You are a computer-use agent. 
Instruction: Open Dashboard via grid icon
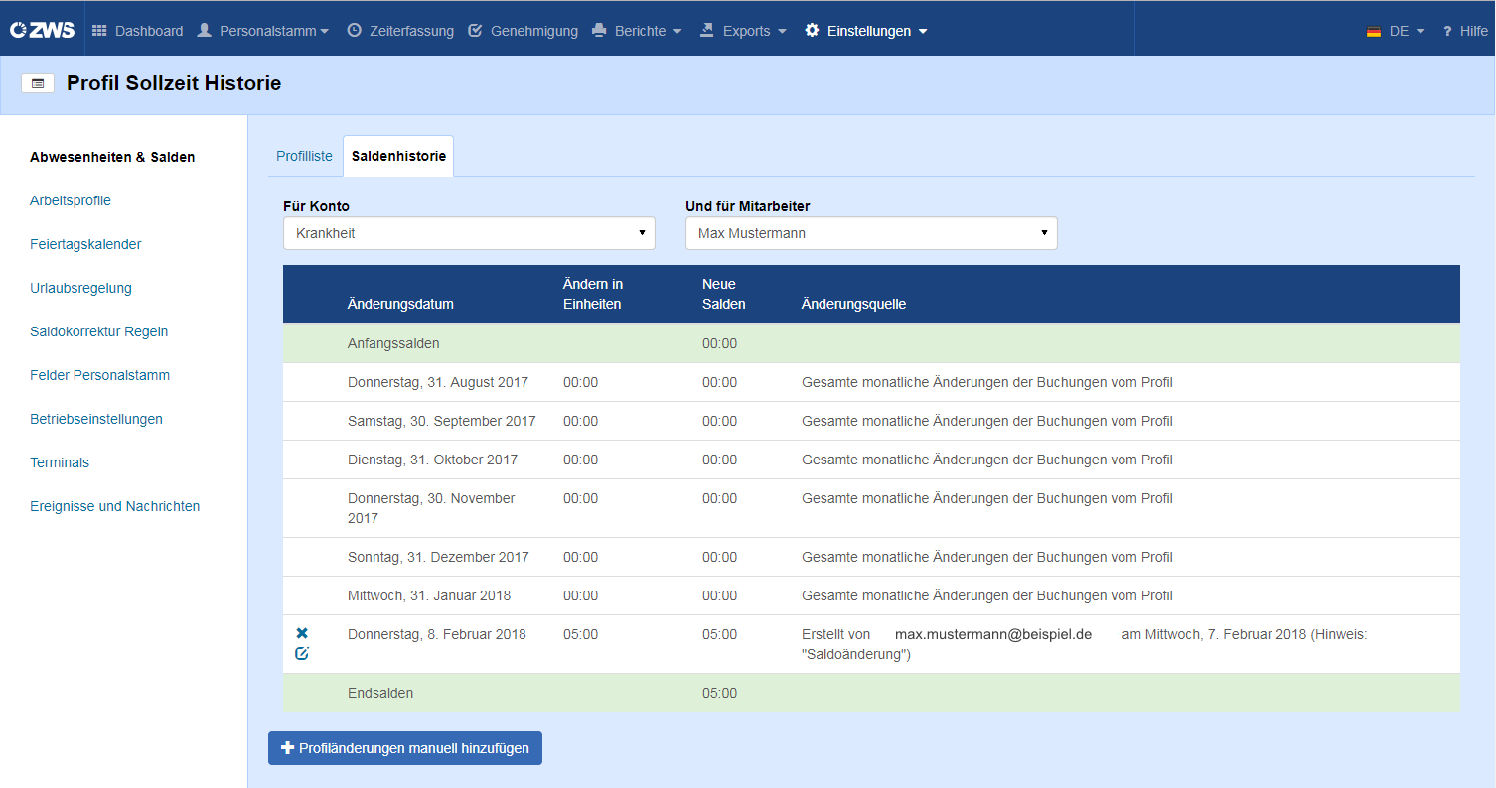click(99, 31)
